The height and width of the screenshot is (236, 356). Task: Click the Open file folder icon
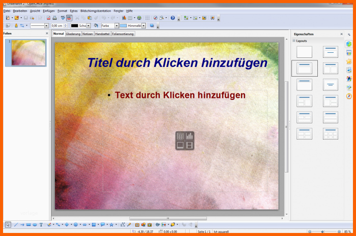coord(17,18)
